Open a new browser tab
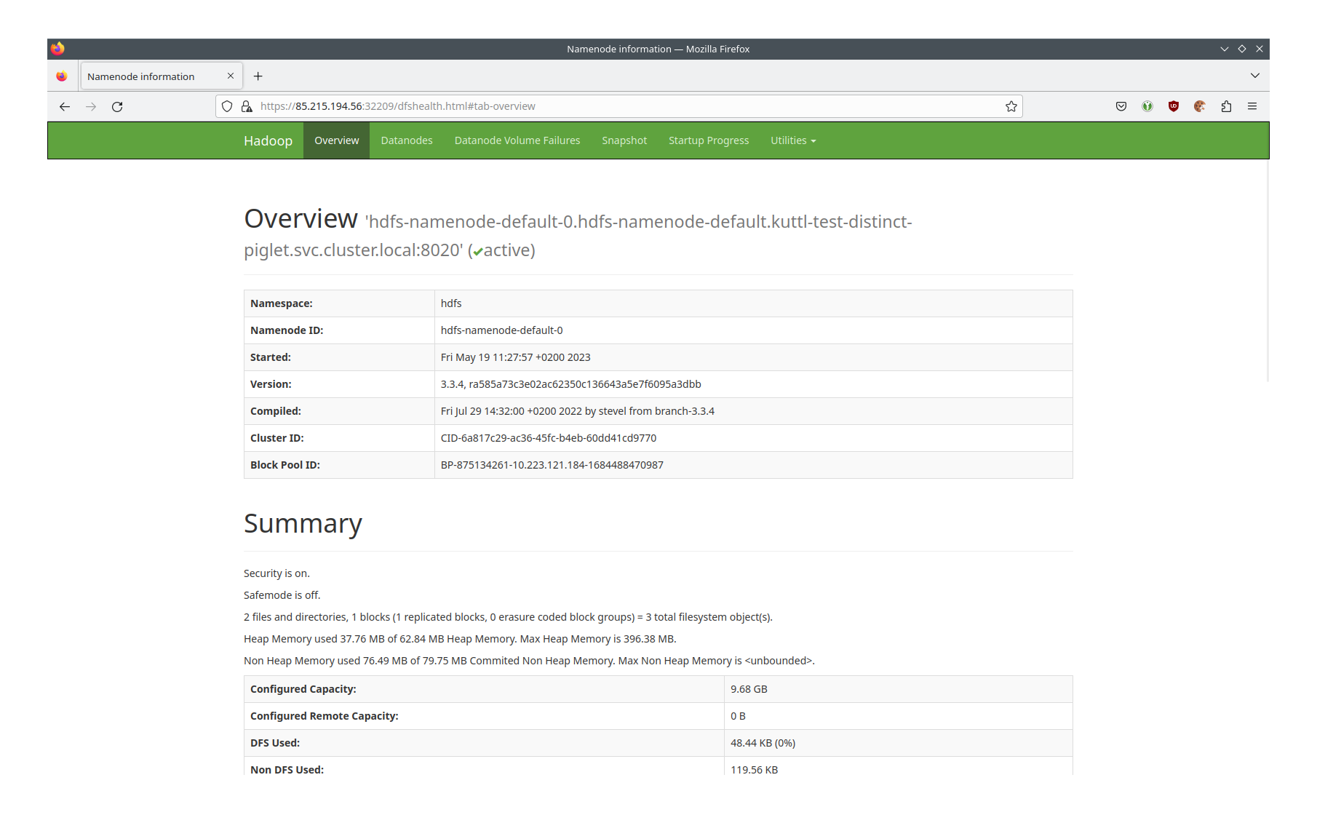The width and height of the screenshot is (1317, 831). (x=258, y=76)
